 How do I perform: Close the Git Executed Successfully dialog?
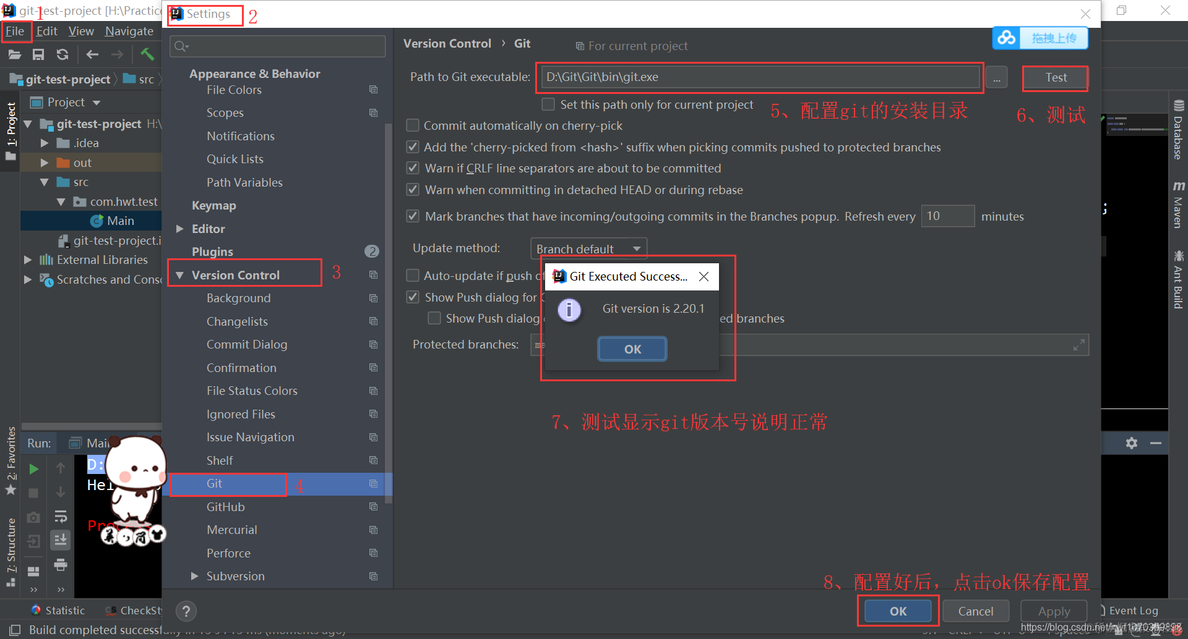[x=704, y=276]
